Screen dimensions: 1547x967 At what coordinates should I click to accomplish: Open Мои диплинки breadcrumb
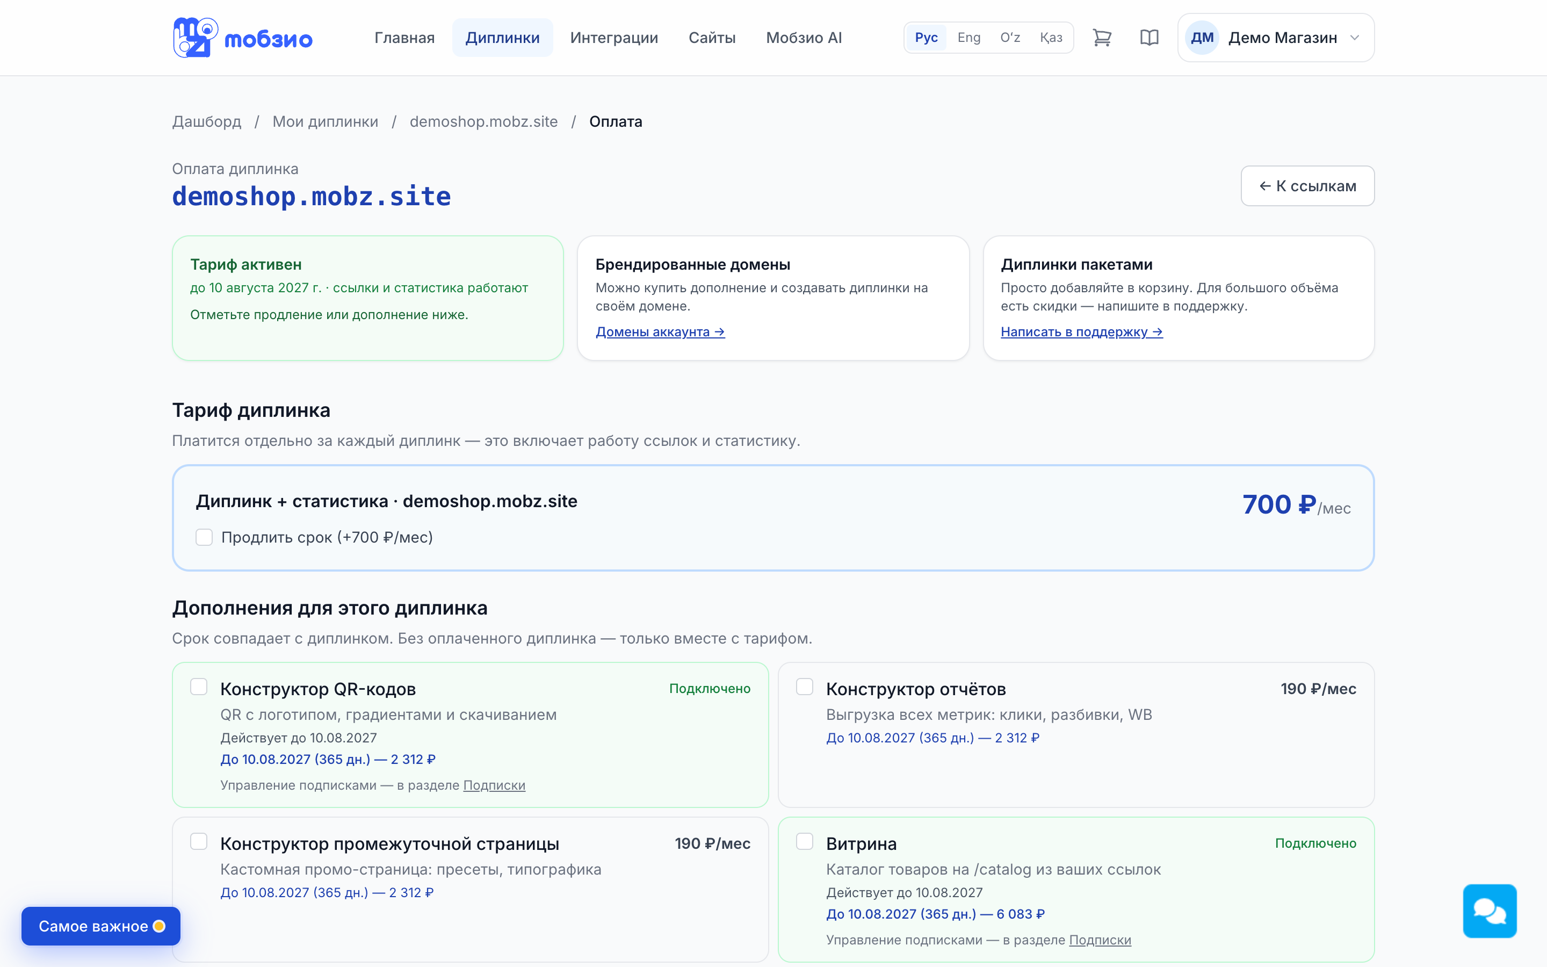pyautogui.click(x=326, y=121)
